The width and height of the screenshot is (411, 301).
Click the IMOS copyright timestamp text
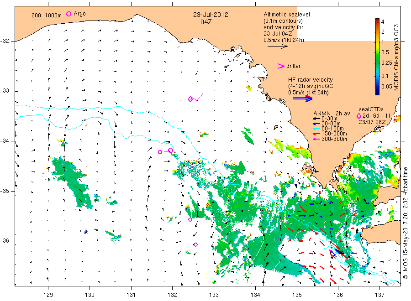405,223
